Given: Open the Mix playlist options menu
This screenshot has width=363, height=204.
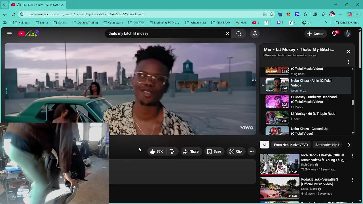Looking at the screenshot, I should tap(348, 62).
